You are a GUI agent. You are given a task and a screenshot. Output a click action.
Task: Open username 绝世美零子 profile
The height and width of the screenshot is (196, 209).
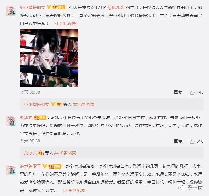click(x=31, y=166)
